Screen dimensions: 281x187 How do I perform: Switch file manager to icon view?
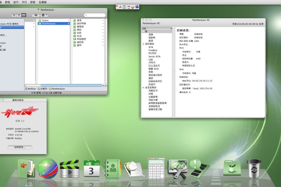(x=14, y=15)
